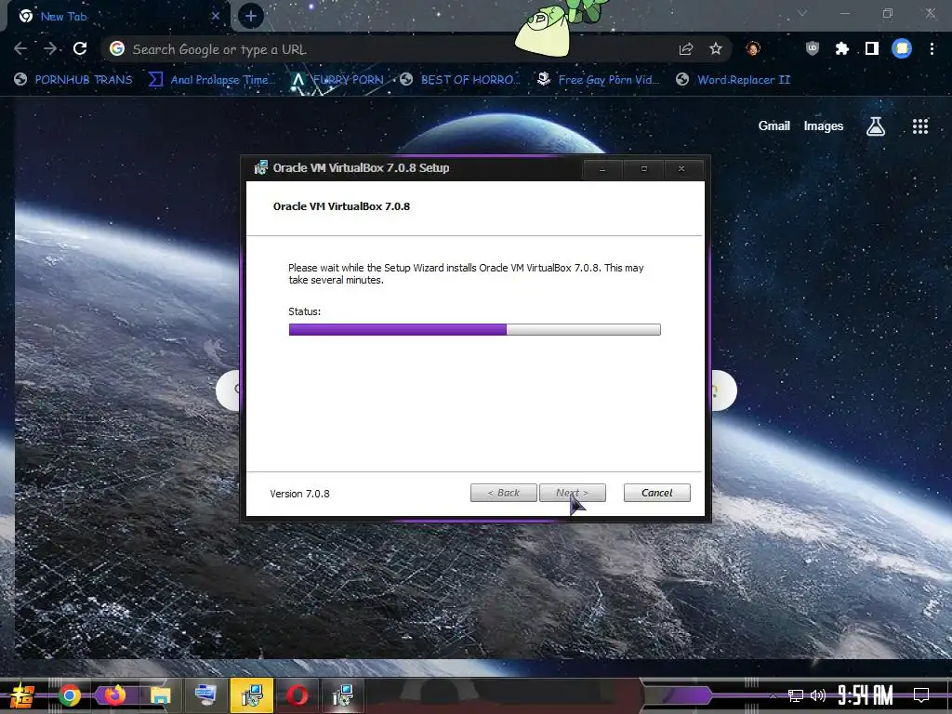The height and width of the screenshot is (714, 952).
Task: Click the 9:54 AM taskbar clock
Action: [x=866, y=695]
